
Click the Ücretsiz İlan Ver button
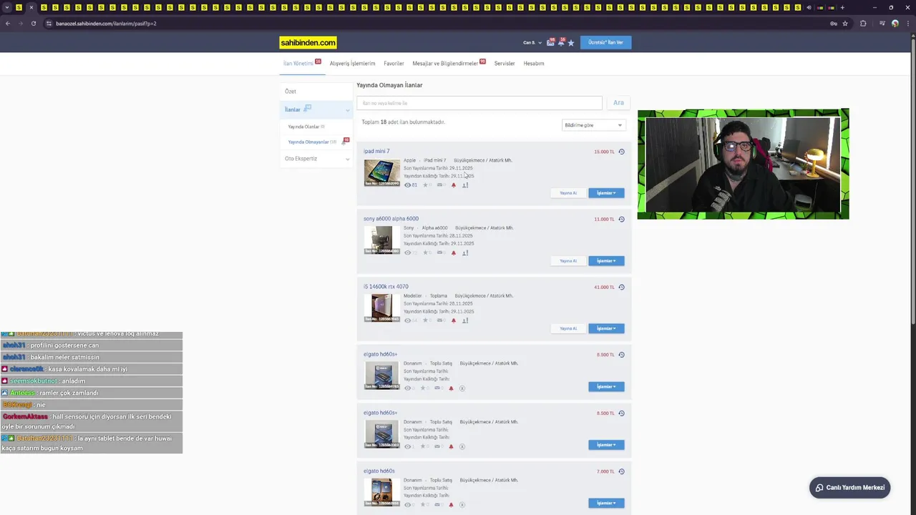[x=605, y=42]
